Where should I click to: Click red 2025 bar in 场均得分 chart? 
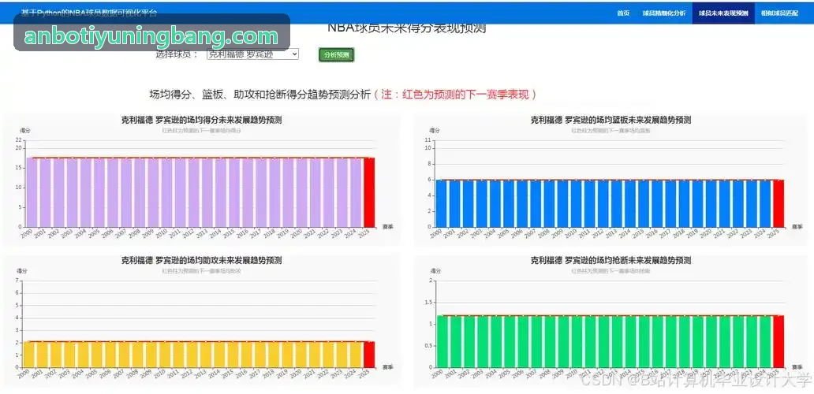pos(369,192)
